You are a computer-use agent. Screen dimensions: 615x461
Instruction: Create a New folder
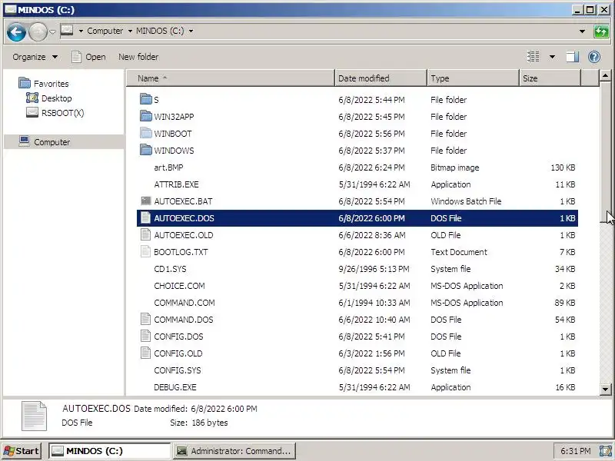138,57
